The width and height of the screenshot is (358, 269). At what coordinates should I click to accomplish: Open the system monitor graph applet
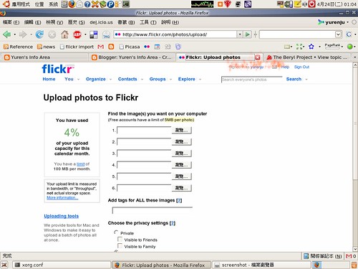[203, 4]
